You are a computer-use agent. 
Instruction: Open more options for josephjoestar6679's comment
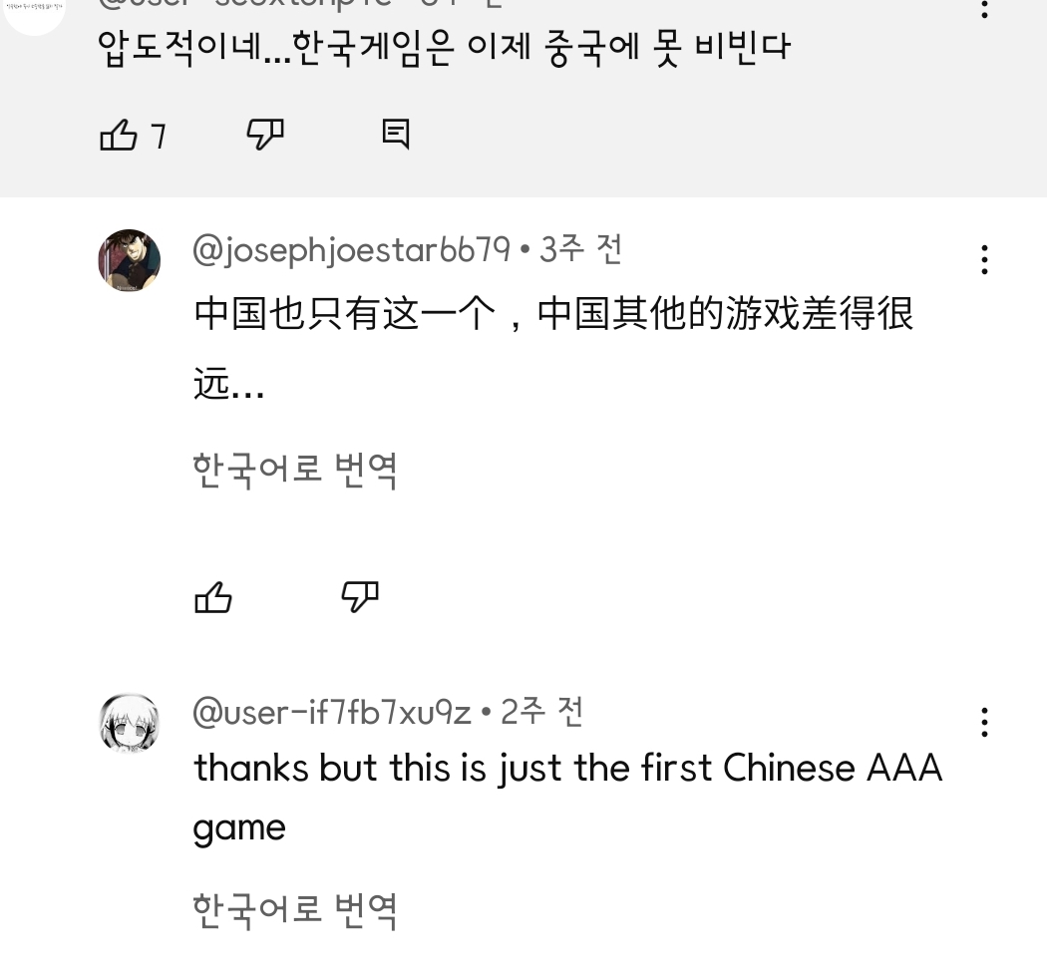(984, 260)
